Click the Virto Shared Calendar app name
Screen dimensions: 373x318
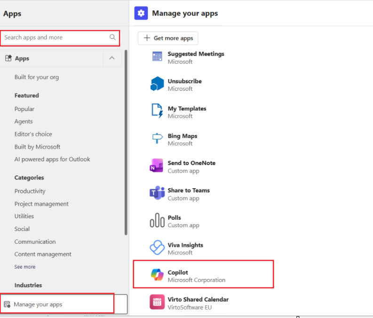198,300
